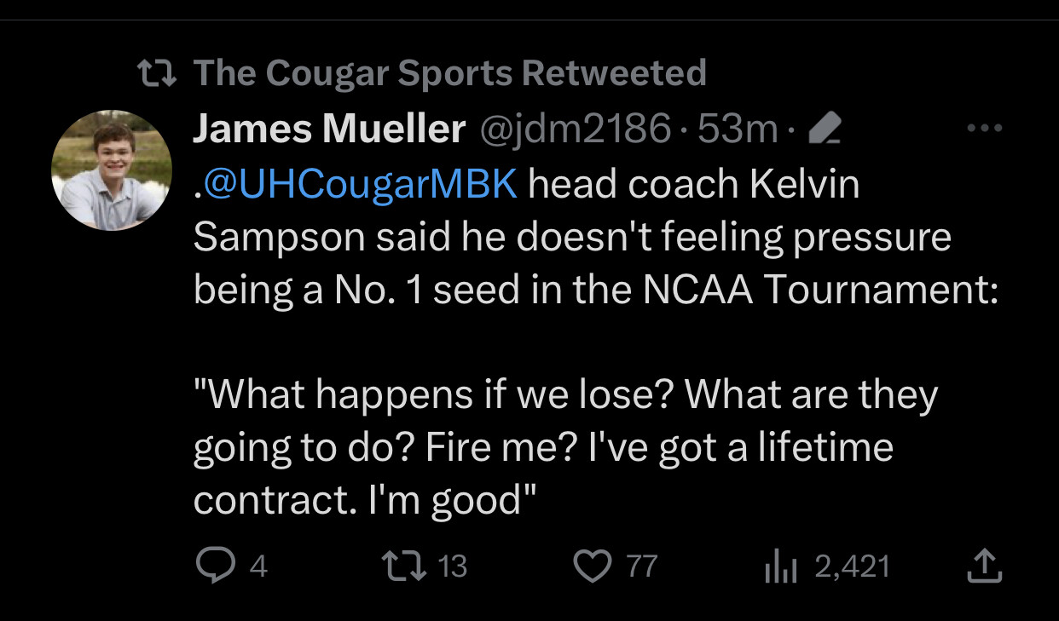Open tweet by clicking the Sampson quote
The image size is (1059, 621).
565,447
